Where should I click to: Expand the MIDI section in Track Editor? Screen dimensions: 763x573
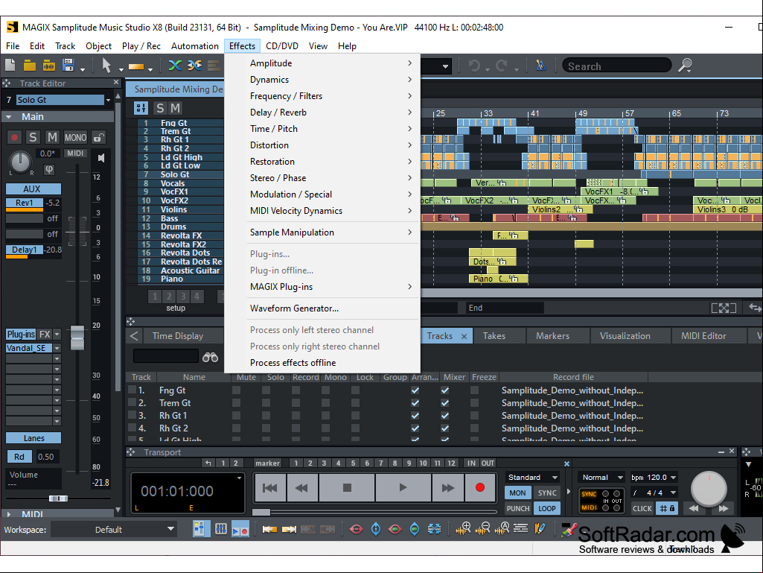[9, 514]
